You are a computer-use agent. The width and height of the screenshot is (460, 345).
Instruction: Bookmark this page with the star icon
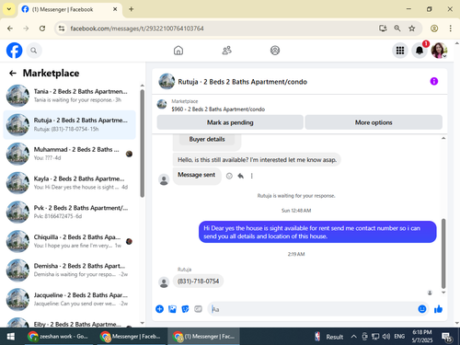pyautogui.click(x=412, y=29)
